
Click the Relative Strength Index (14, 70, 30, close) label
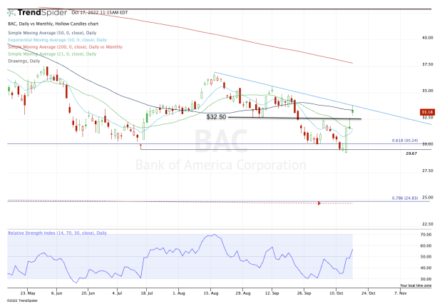click(x=57, y=233)
